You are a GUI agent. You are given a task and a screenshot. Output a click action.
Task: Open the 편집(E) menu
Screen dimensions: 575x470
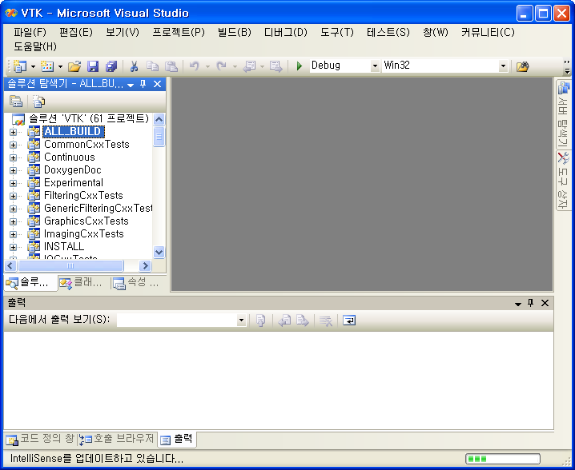(76, 32)
